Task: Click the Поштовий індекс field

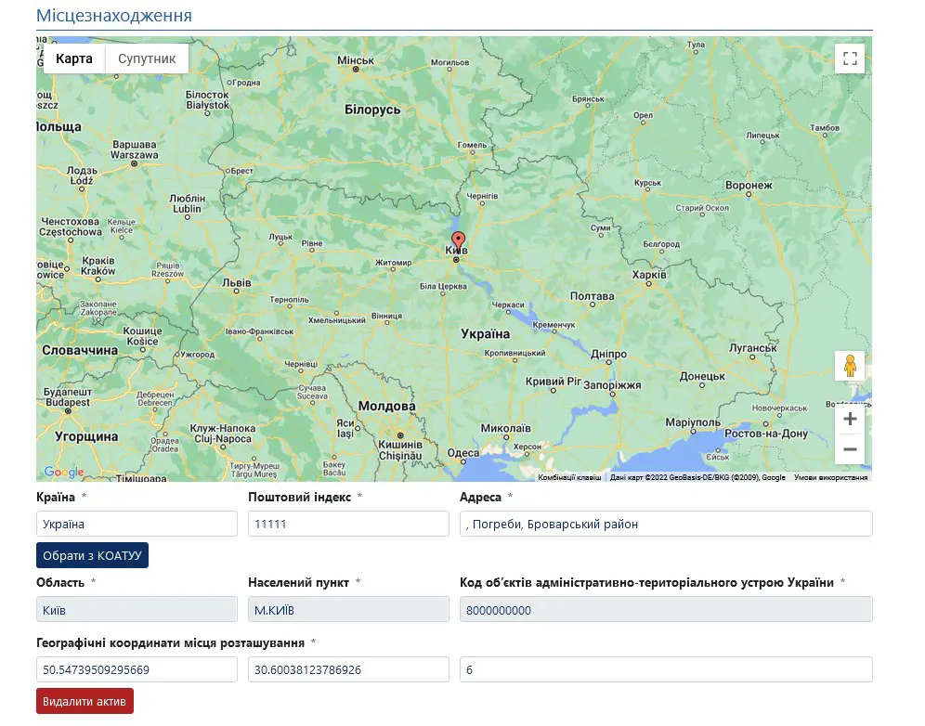Action: coord(348,524)
